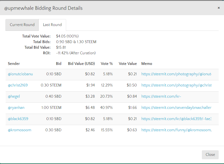Select the 0.90 SBD & 1.30 STEEM total bids
Screen dimensions: 224x164
tap(76, 42)
